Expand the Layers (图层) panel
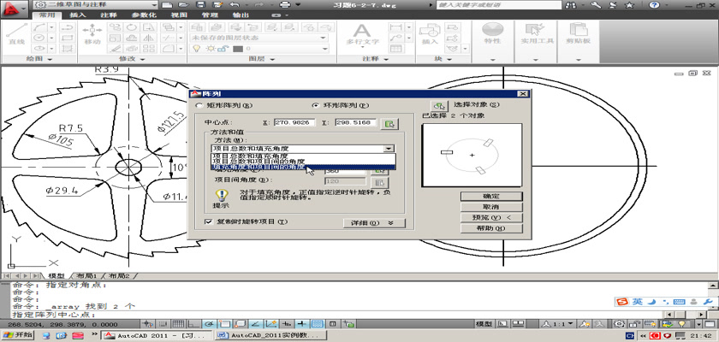 [262, 59]
